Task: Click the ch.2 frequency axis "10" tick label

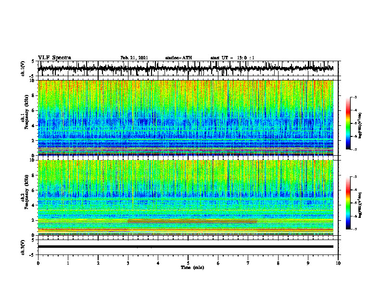Action: (x=33, y=160)
